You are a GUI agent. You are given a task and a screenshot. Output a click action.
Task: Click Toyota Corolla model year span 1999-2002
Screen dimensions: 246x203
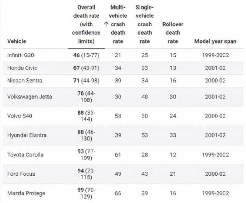pos(215,155)
